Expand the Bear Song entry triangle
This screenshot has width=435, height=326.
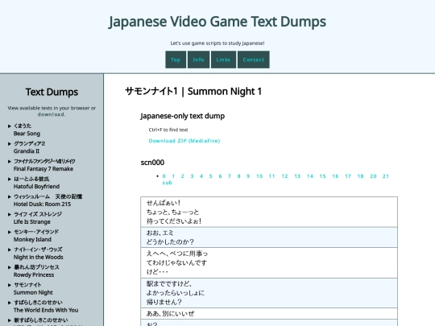coord(10,126)
